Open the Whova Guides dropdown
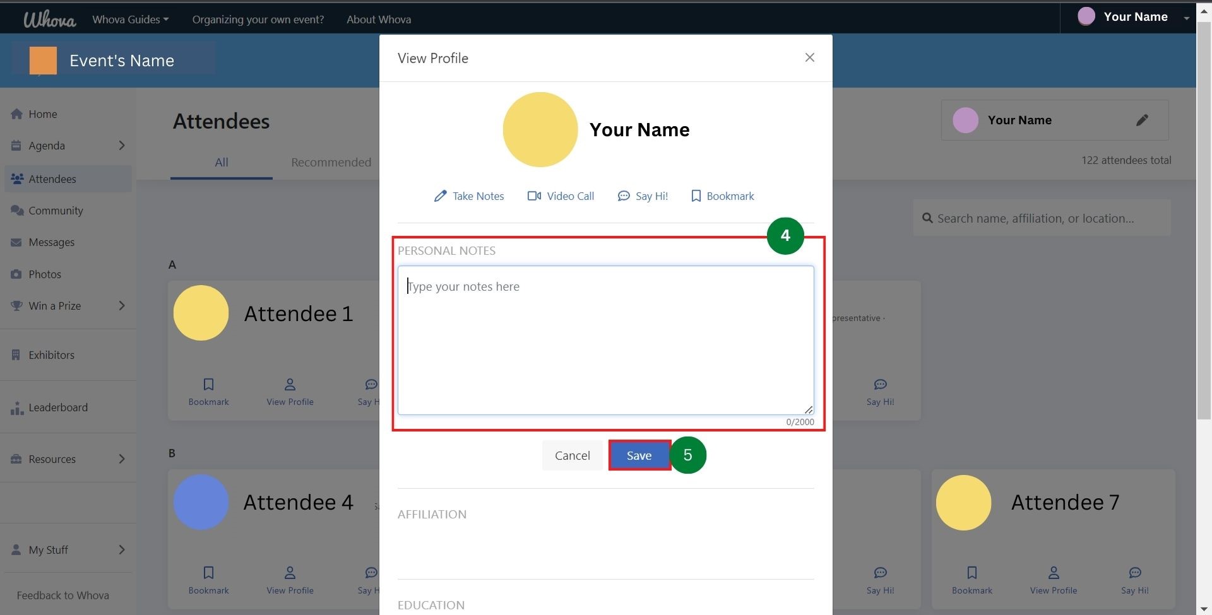The width and height of the screenshot is (1212, 615). (130, 20)
